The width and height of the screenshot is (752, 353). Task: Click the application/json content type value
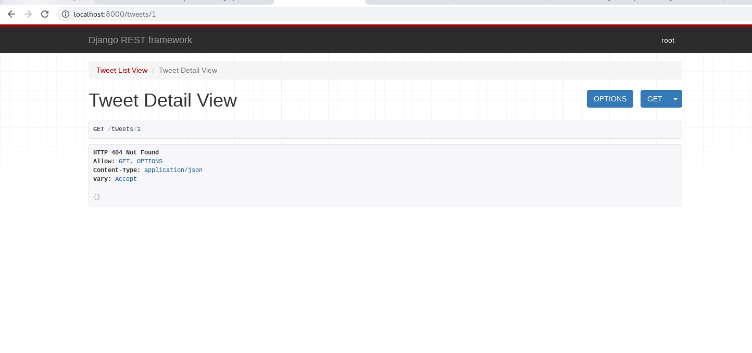click(x=173, y=170)
